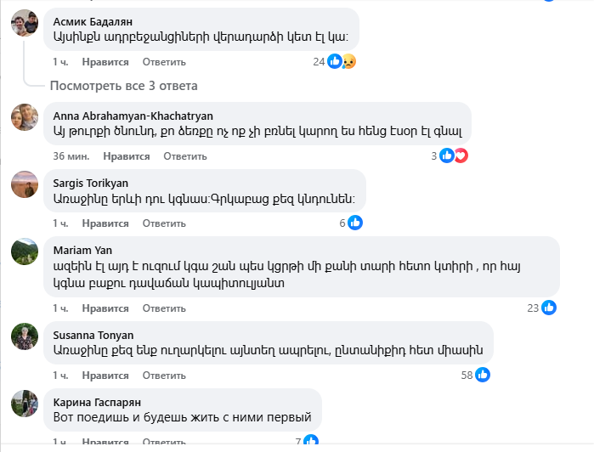Open Асмик Бадалян's profile picture
Screen dimensions: 594x452
pyautogui.click(x=24, y=23)
